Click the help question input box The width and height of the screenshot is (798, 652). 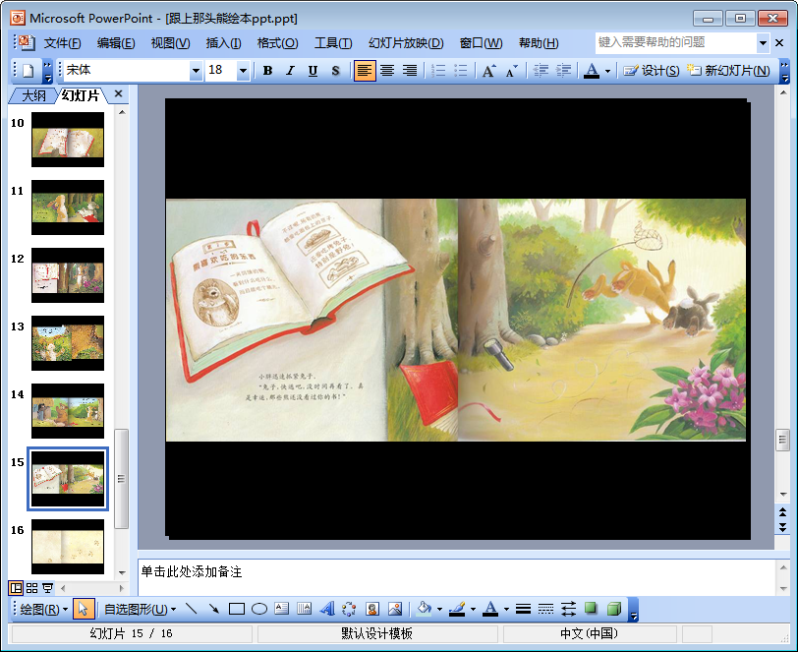click(676, 43)
